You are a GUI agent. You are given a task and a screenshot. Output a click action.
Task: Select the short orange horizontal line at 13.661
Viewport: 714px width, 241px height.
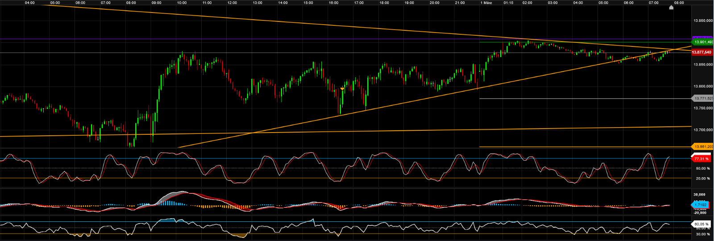coord(580,146)
